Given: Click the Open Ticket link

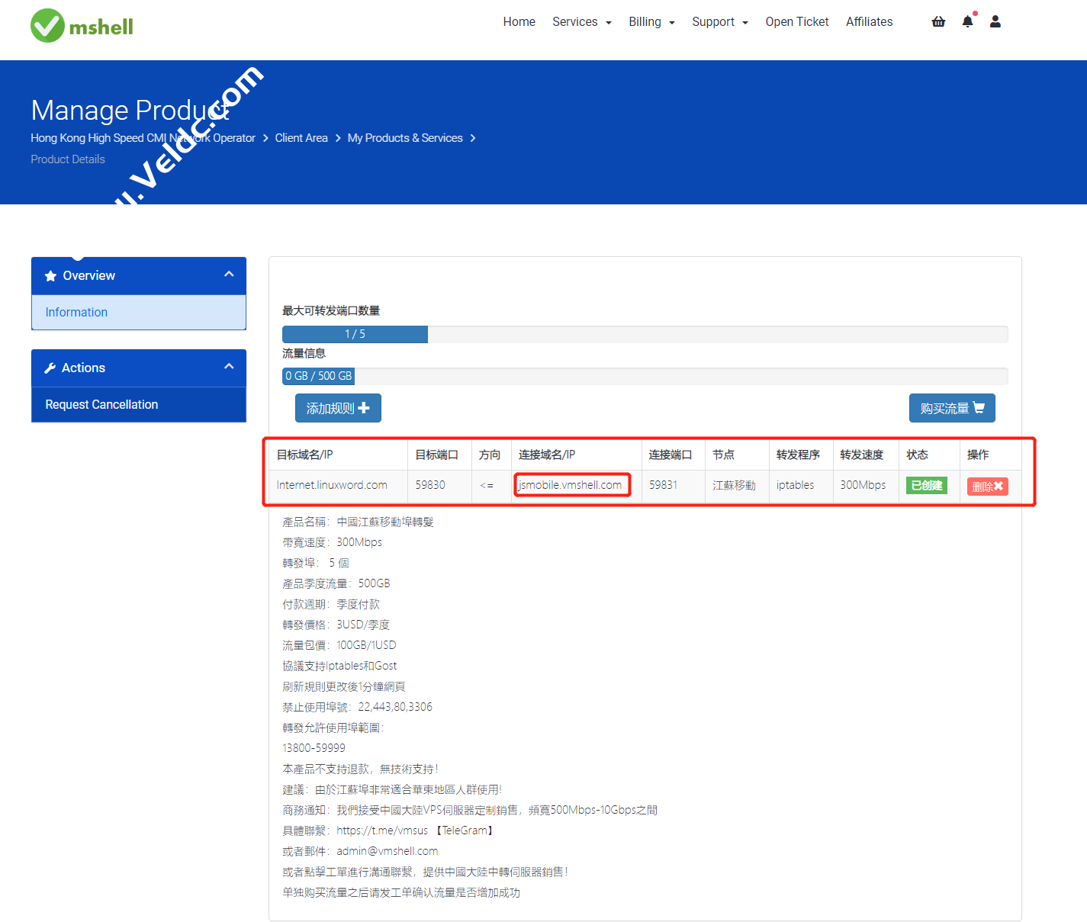Looking at the screenshot, I should pyautogui.click(x=796, y=22).
